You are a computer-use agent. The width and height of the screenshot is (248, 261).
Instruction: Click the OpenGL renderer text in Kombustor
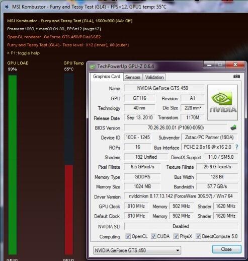54,37
